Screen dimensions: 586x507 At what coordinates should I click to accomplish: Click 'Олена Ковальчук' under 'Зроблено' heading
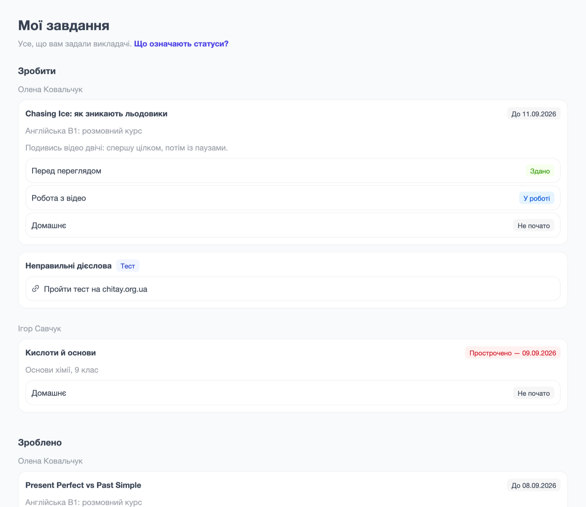(50, 461)
